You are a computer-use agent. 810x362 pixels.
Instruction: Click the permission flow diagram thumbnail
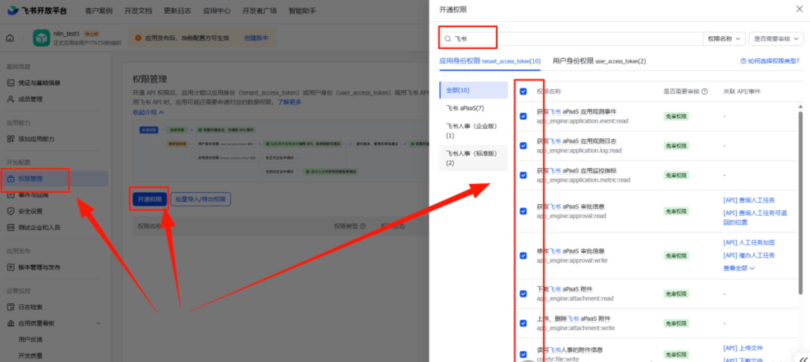coord(281,151)
